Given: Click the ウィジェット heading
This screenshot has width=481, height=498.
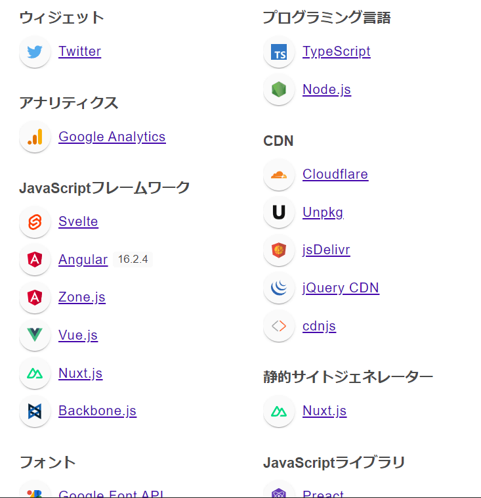Looking at the screenshot, I should tap(62, 18).
